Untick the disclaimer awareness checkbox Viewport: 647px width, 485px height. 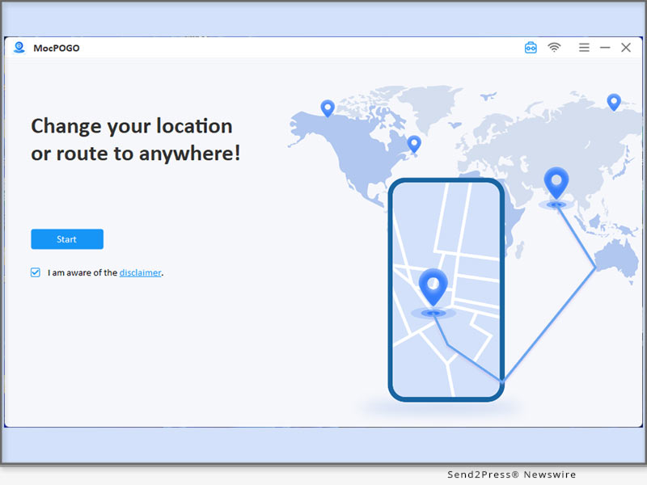36,272
